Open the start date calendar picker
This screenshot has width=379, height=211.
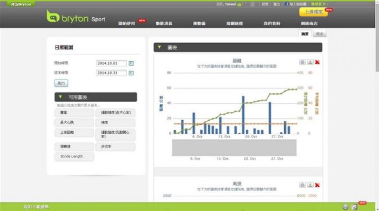(x=131, y=63)
